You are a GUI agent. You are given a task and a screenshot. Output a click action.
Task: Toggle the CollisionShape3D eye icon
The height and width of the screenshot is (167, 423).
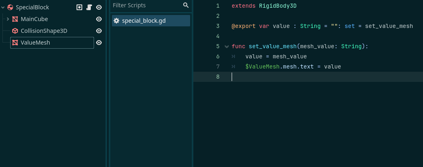click(99, 31)
